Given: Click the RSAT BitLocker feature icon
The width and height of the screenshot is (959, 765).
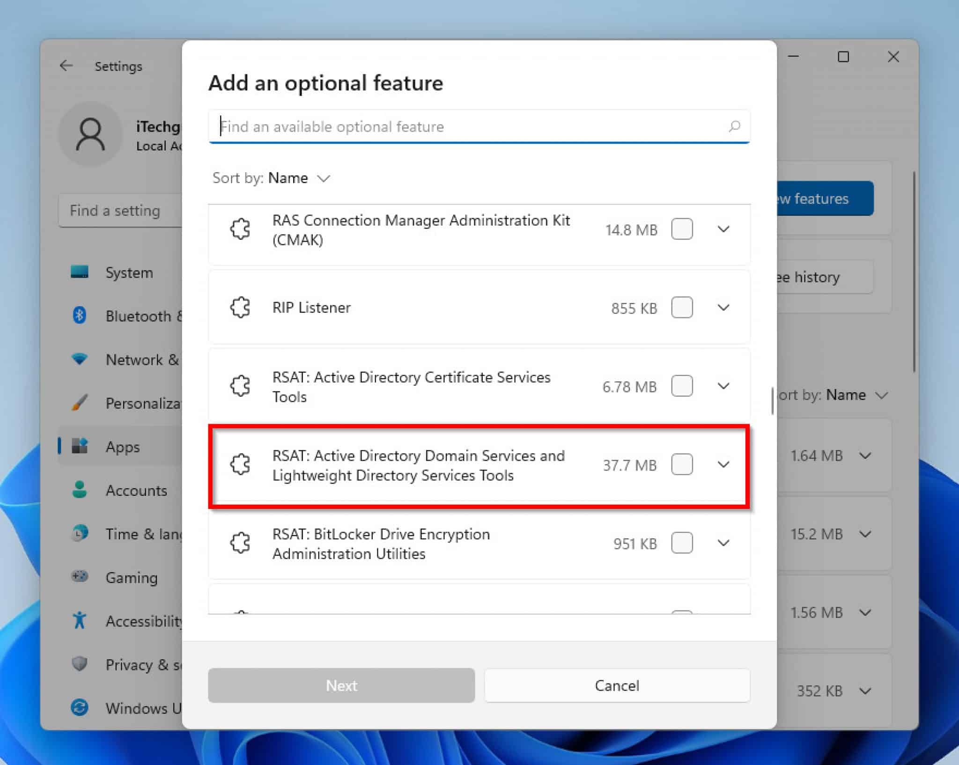Looking at the screenshot, I should (x=240, y=543).
